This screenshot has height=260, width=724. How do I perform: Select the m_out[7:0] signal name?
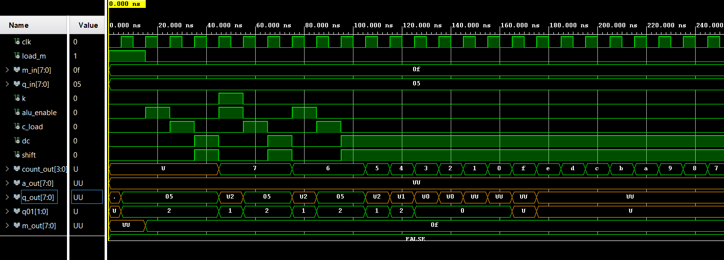tap(39, 226)
